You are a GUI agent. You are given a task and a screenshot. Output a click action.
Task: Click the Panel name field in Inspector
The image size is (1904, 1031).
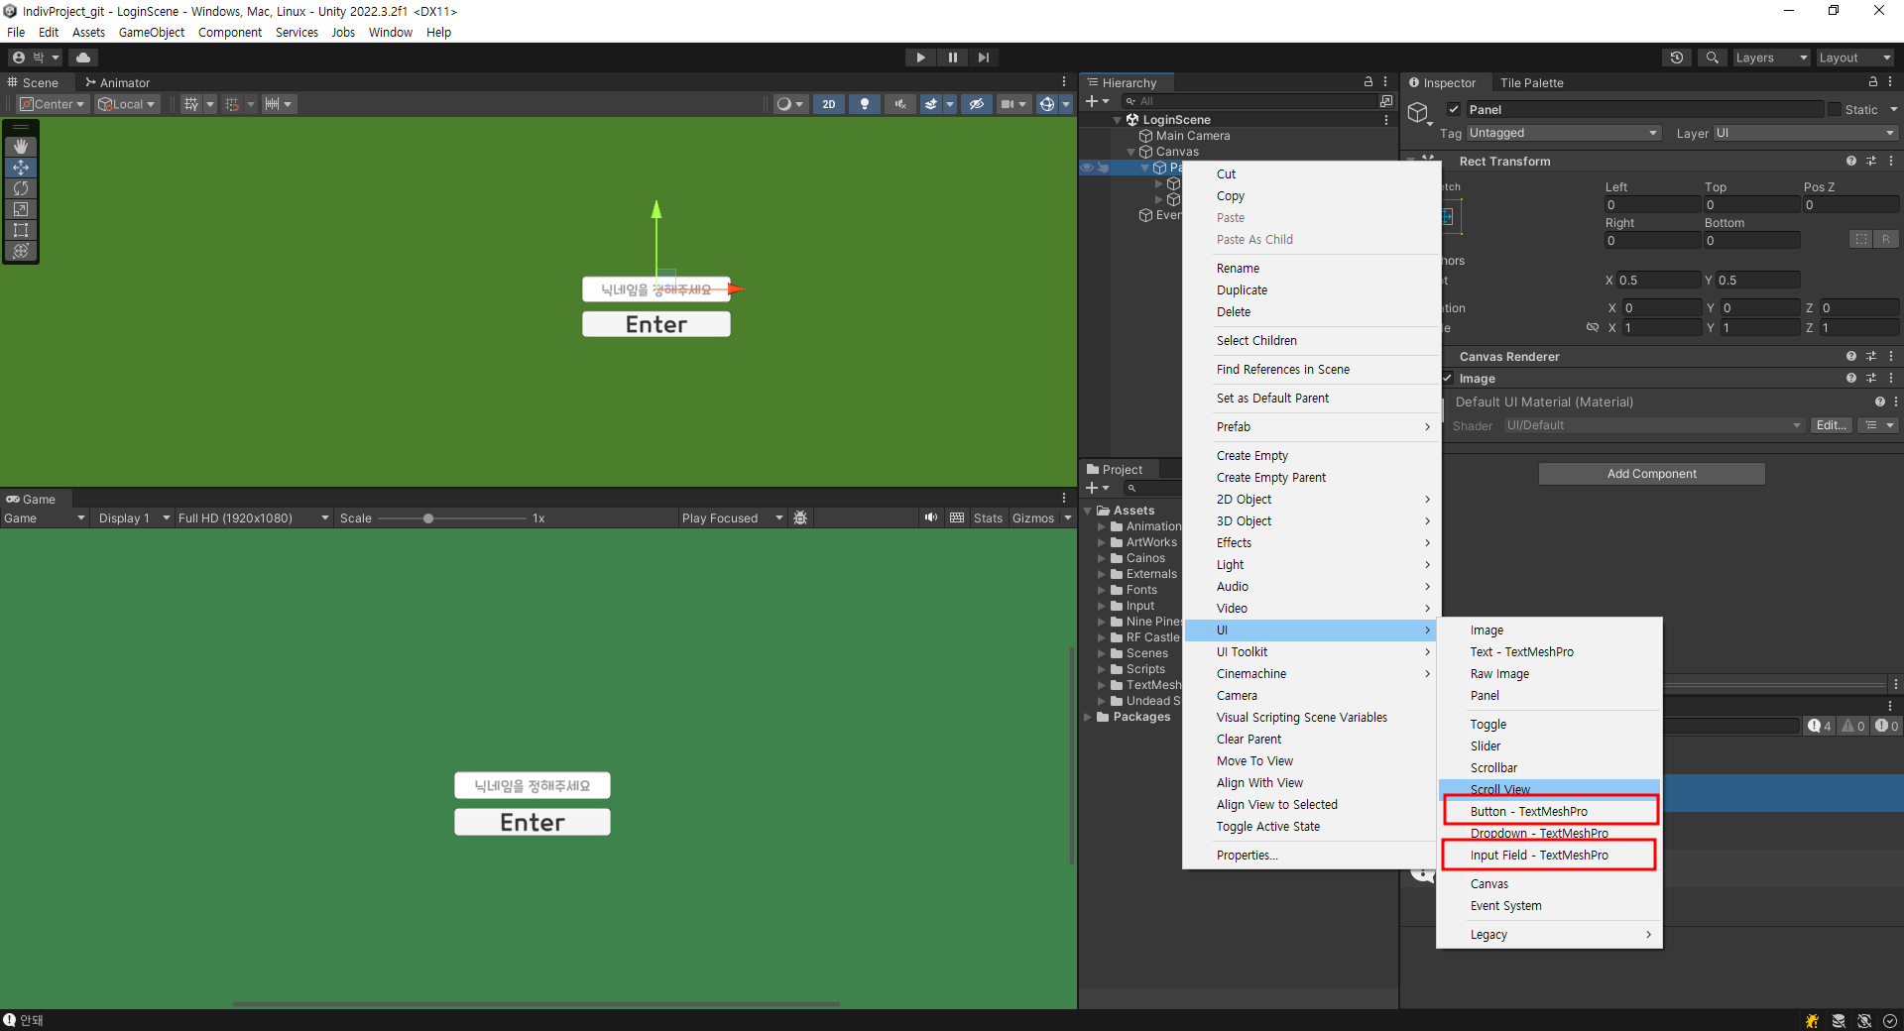(1643, 109)
